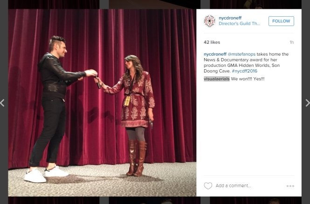This screenshot has width=310, height=204.
Task: Open Director's Guild location link
Action: pos(239,24)
